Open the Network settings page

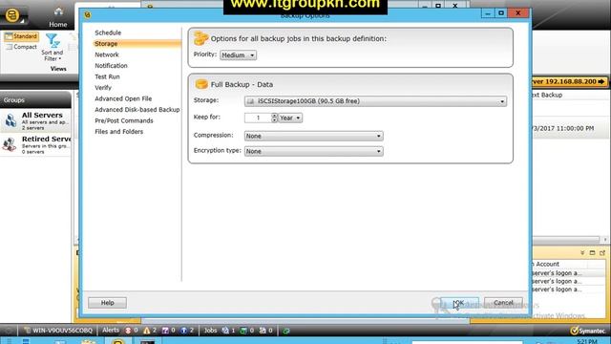coord(107,55)
